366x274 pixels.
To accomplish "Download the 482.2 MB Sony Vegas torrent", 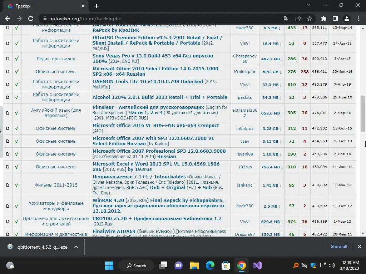I will tap(272, 59).
